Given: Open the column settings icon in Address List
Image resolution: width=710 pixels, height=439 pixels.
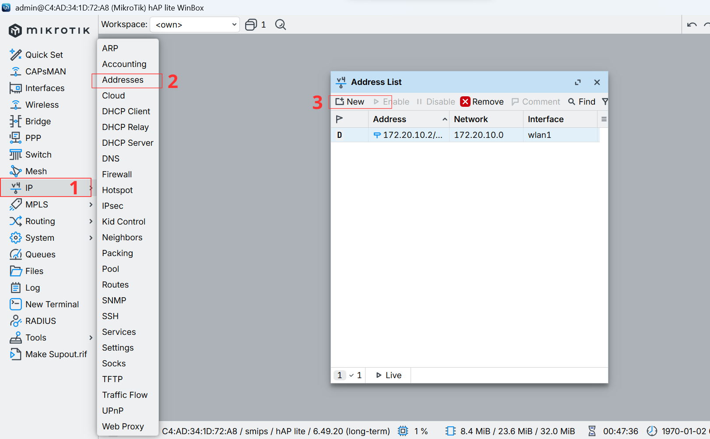Looking at the screenshot, I should coord(604,119).
